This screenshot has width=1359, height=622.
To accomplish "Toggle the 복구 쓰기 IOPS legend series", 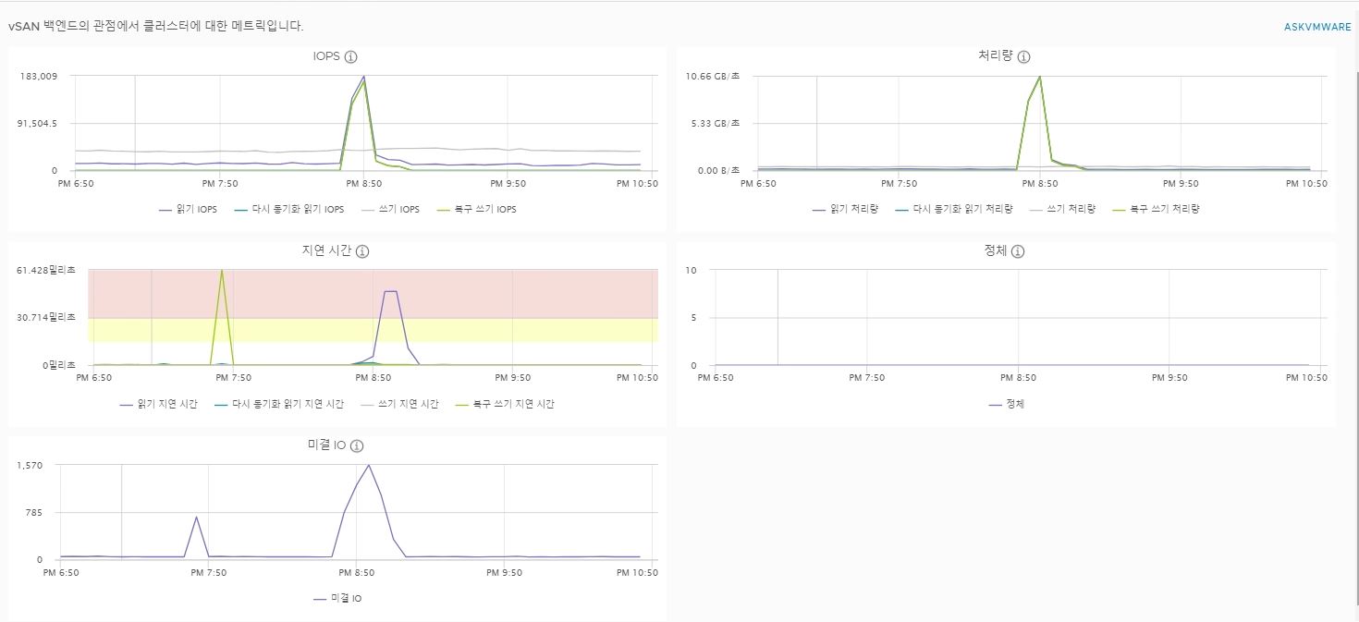I will point(477,210).
